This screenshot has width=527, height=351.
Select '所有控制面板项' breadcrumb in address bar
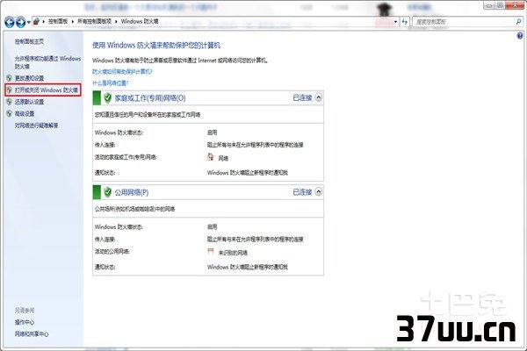coord(95,21)
